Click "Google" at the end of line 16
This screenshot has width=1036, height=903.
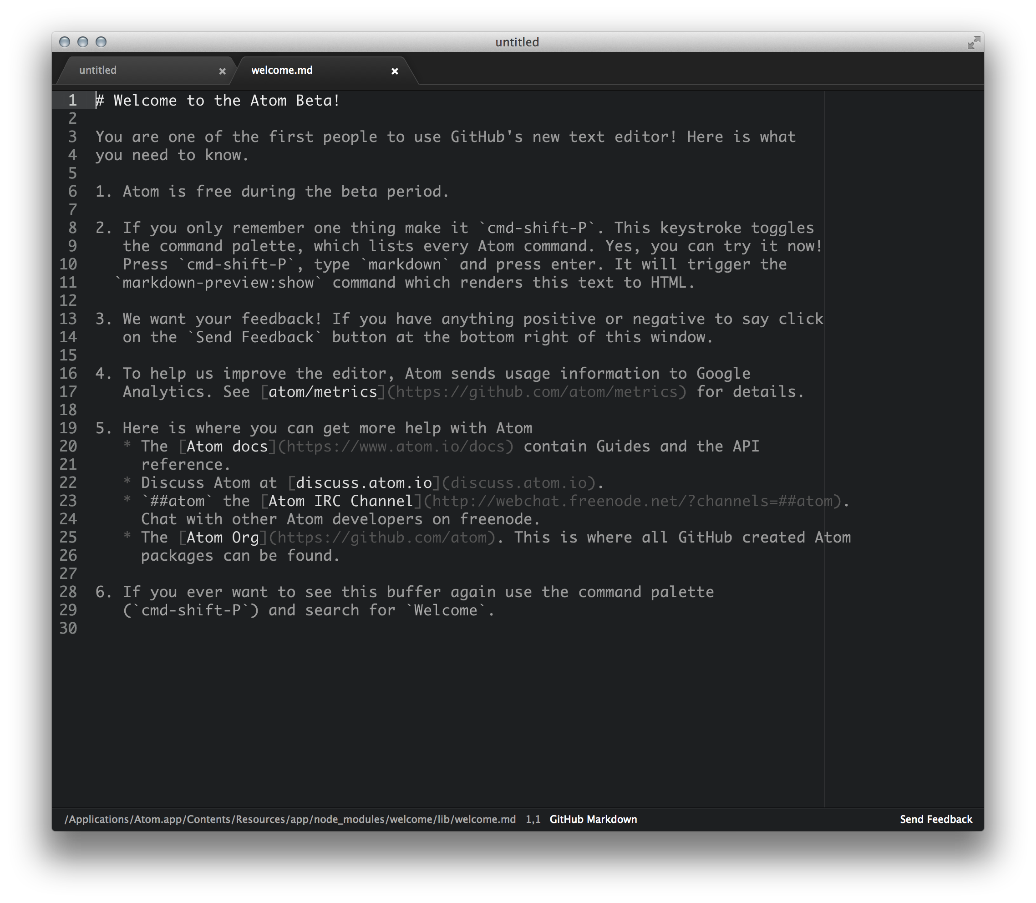(723, 373)
